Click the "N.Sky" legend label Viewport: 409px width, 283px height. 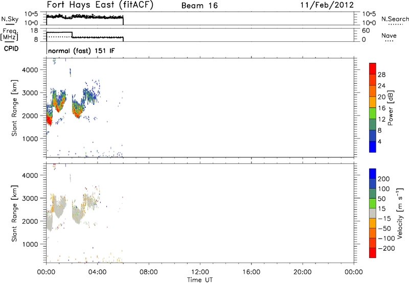click(10, 19)
